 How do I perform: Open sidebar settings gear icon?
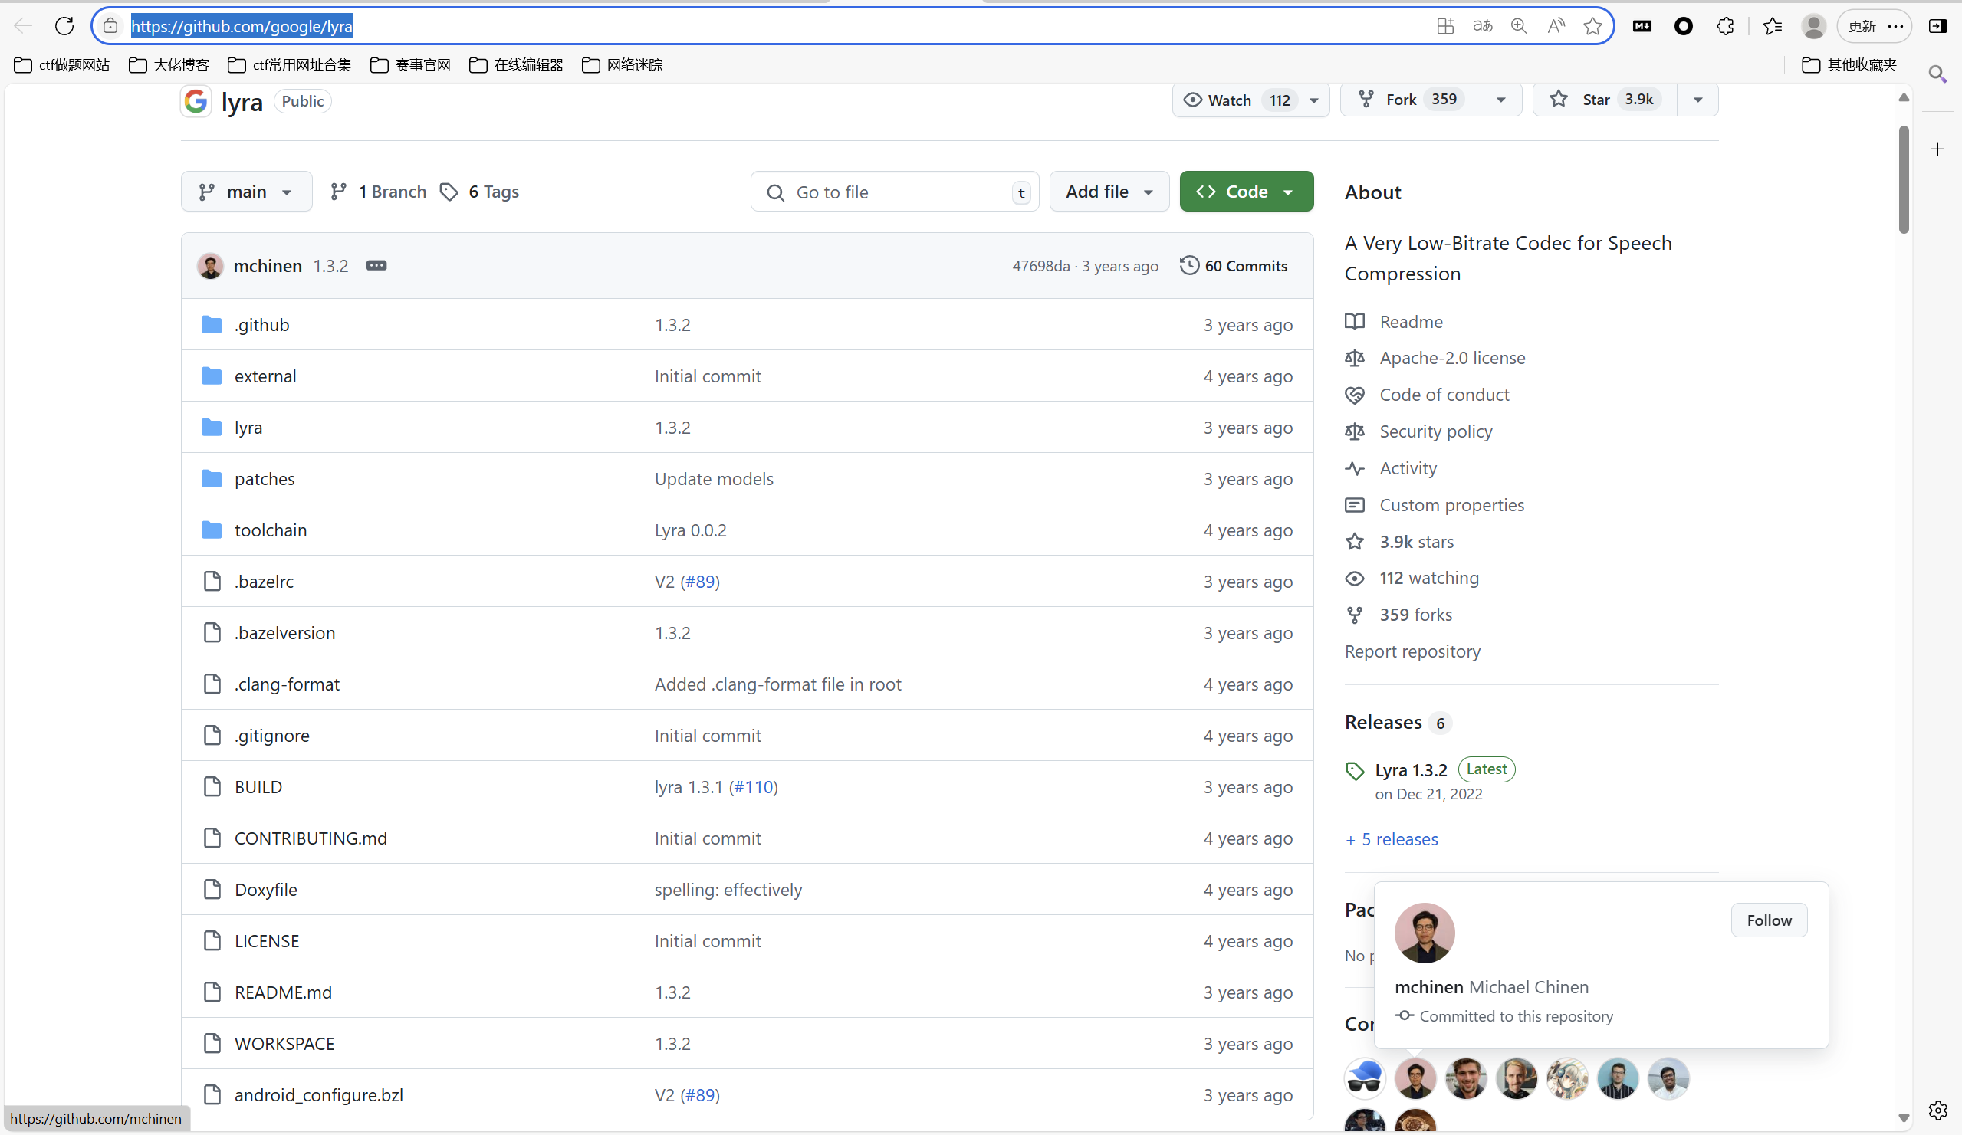pyautogui.click(x=1938, y=1110)
